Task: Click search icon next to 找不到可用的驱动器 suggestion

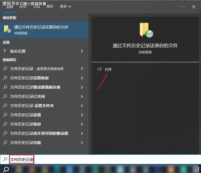Action: tap(5, 133)
